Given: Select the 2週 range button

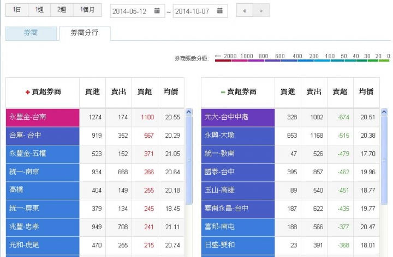Looking at the screenshot, I should point(62,10).
